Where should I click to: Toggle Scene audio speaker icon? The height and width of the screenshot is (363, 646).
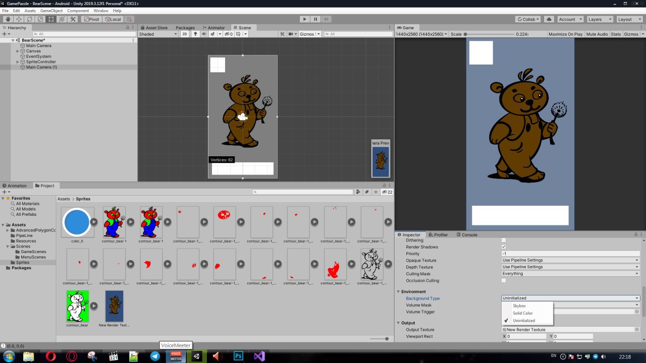tap(204, 34)
